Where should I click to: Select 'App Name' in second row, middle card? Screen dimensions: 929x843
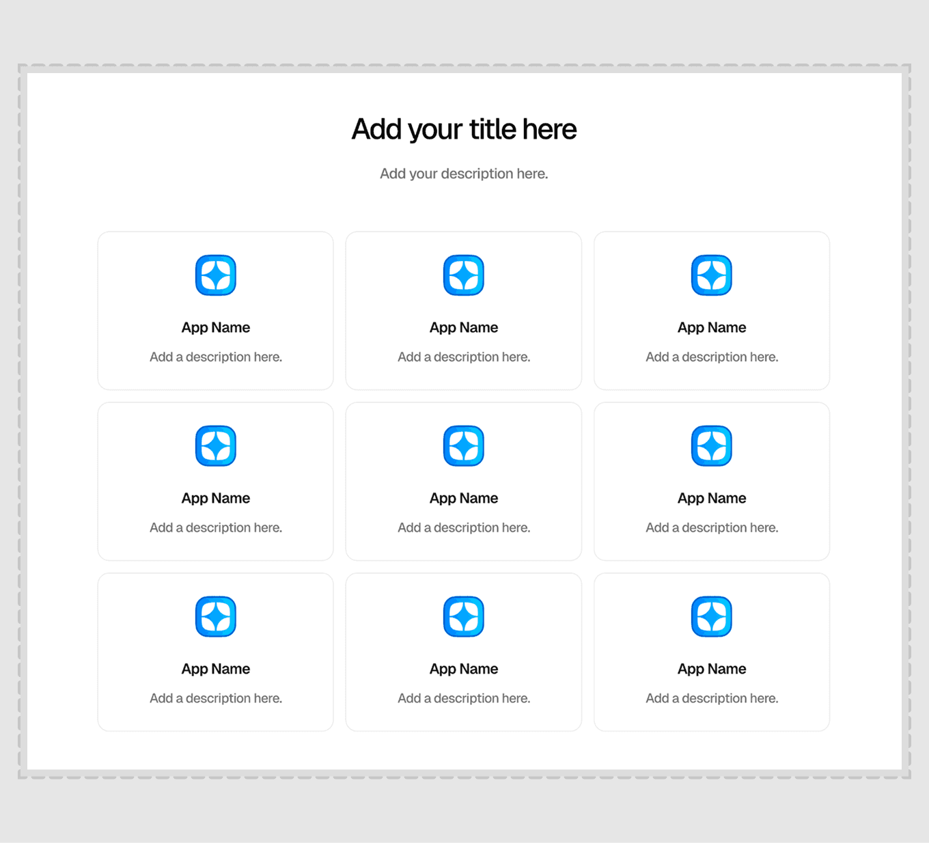[464, 498]
